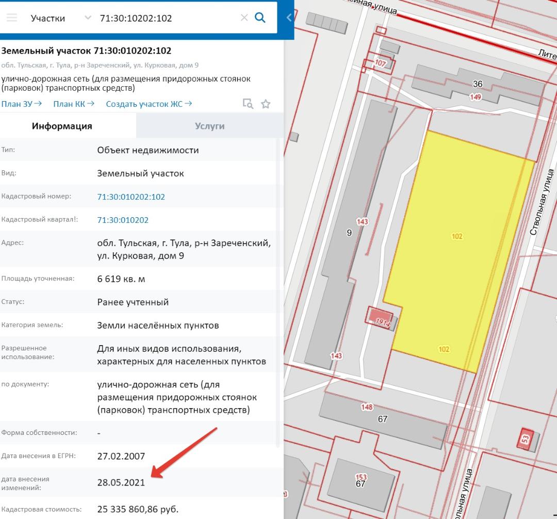Open the hamburger menu in search bar
The image size is (557, 519).
(11, 18)
